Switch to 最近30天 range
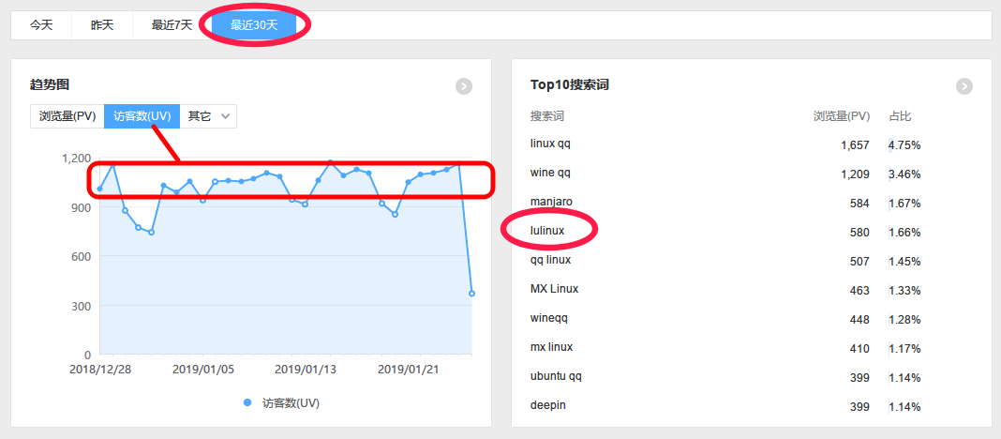 (x=254, y=25)
